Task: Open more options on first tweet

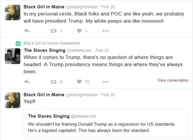Action: click(105, 31)
